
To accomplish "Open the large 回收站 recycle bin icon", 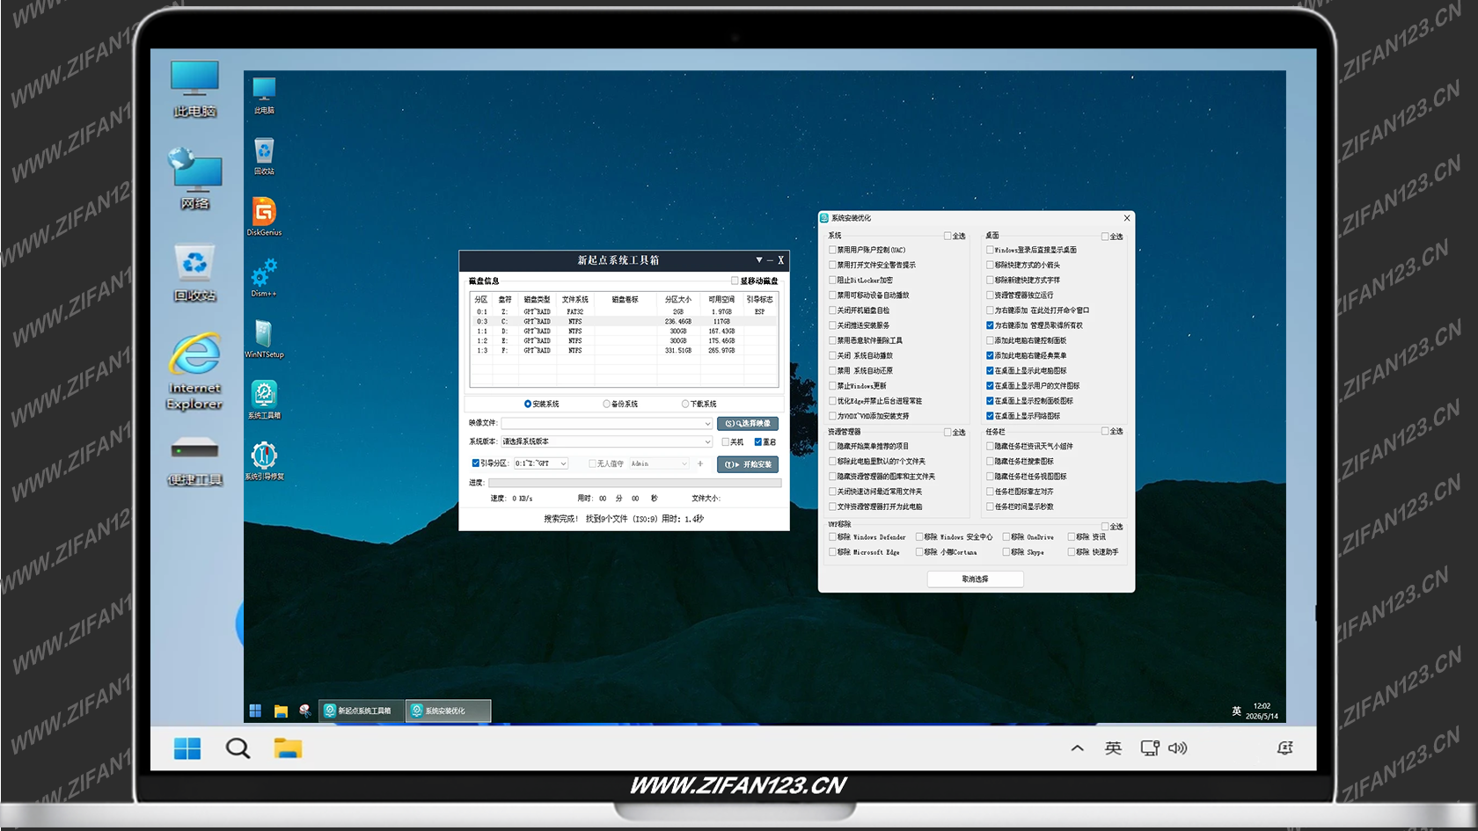I will [194, 273].
